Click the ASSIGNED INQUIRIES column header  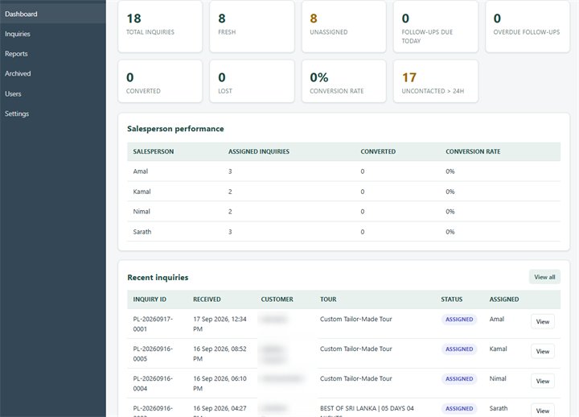pyautogui.click(x=259, y=151)
